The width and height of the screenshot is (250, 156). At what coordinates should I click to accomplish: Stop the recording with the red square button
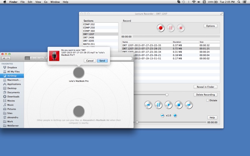tap(181, 28)
